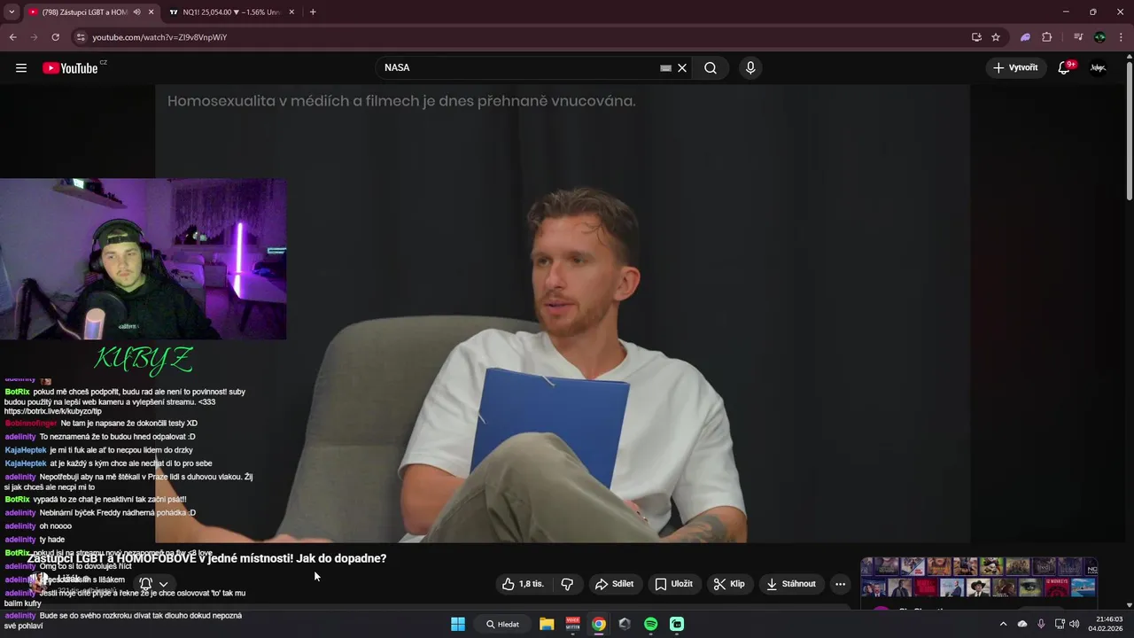Viewport: 1134px width, 638px height.
Task: Dislike the video with thumbs down
Action: point(567,584)
